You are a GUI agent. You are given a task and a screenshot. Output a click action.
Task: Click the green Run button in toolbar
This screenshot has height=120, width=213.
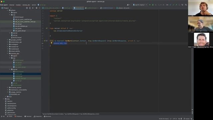tap(150, 5)
